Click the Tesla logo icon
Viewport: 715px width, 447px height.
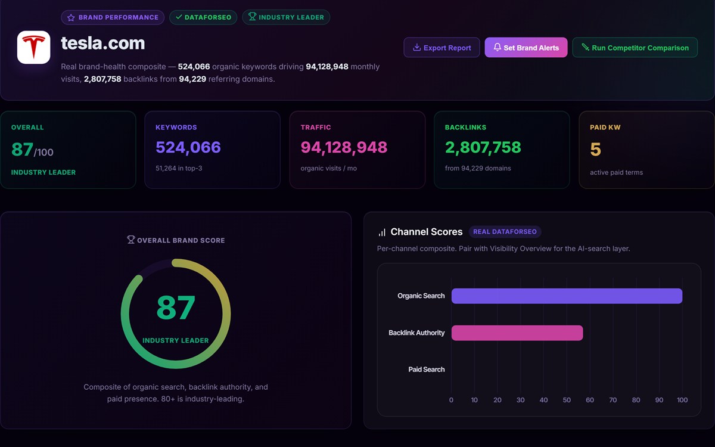click(x=33, y=47)
